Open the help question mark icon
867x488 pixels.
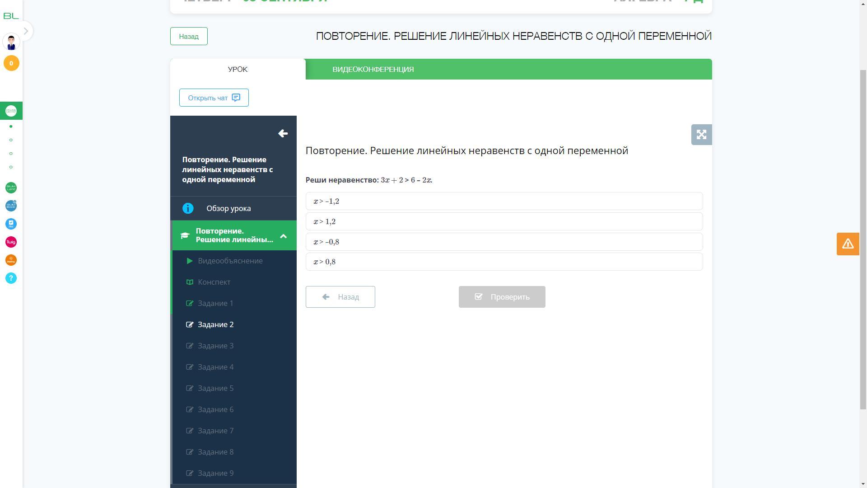[11, 278]
